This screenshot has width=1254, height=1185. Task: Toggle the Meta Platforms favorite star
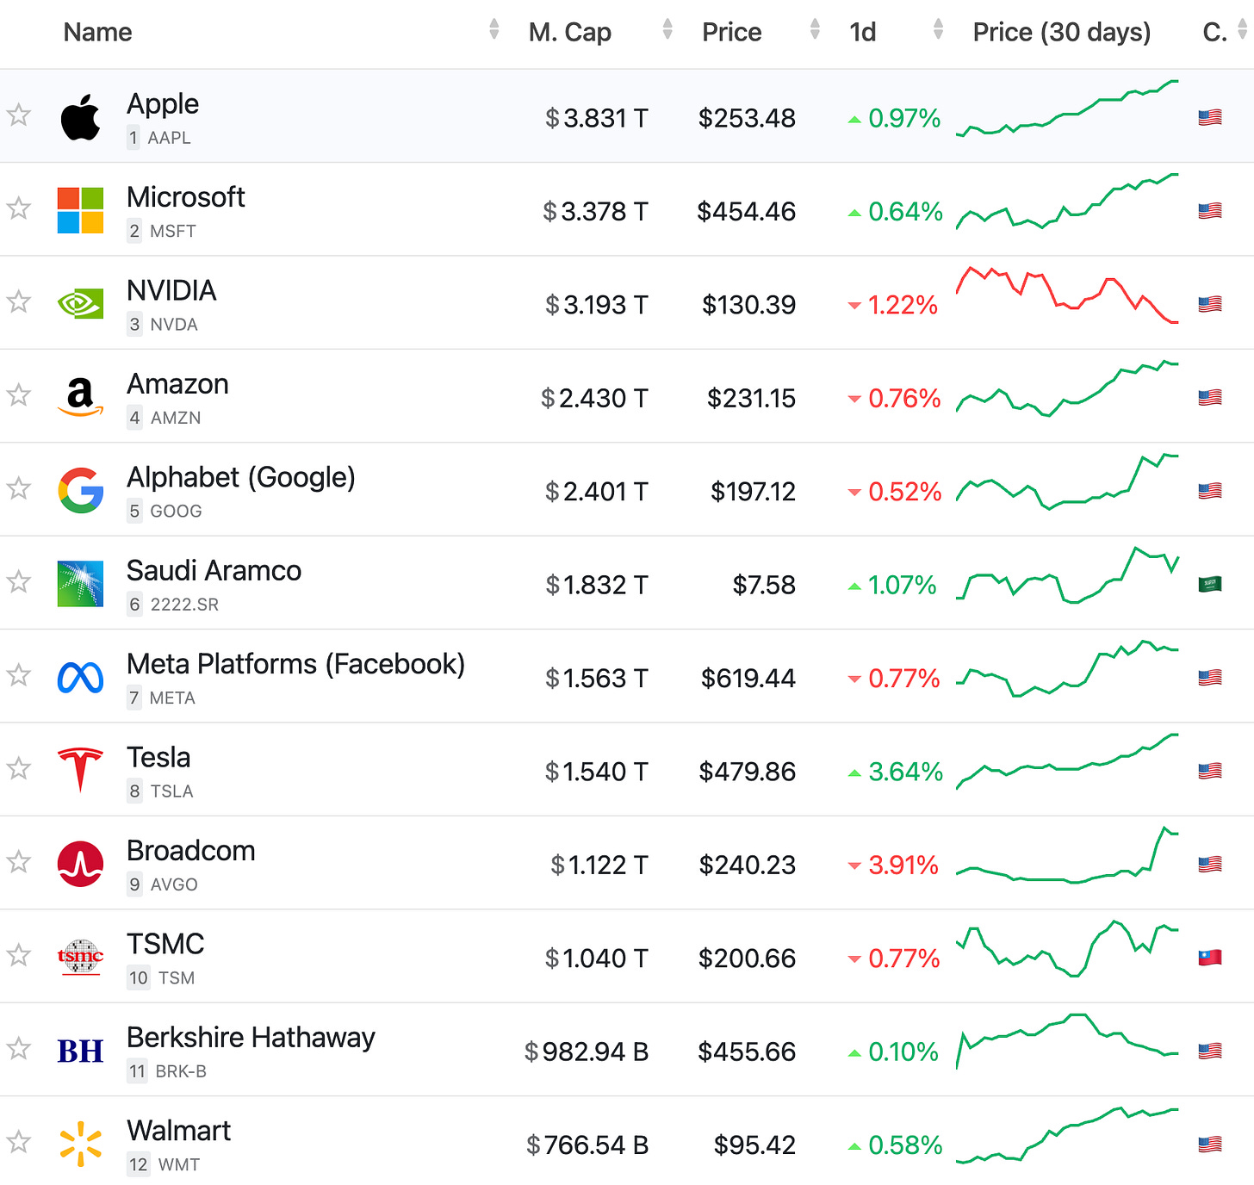point(19,674)
